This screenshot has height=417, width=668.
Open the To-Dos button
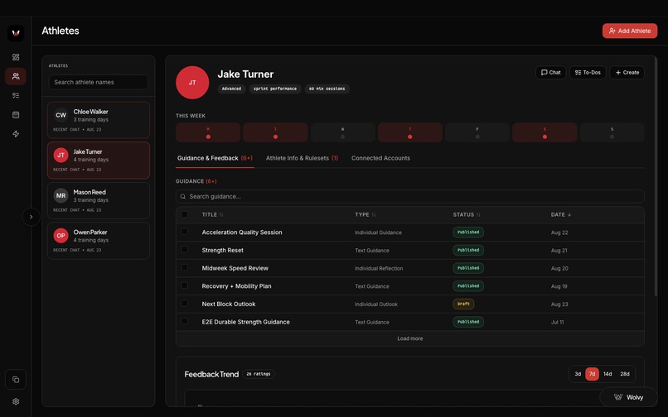[588, 72]
